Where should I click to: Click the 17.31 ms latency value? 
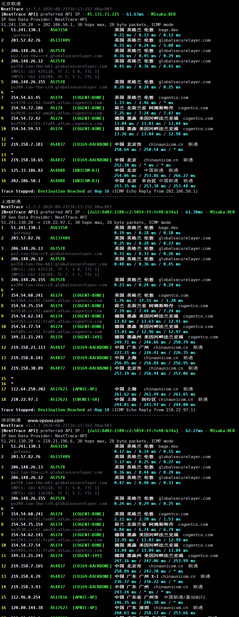149,301
